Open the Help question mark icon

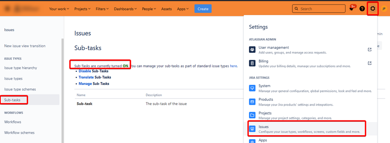[x=362, y=9]
